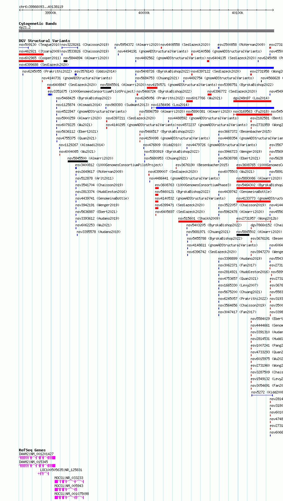Click variant label esv3576143 (Uddin2014)
283x501 pixels.
pos(95,71)
